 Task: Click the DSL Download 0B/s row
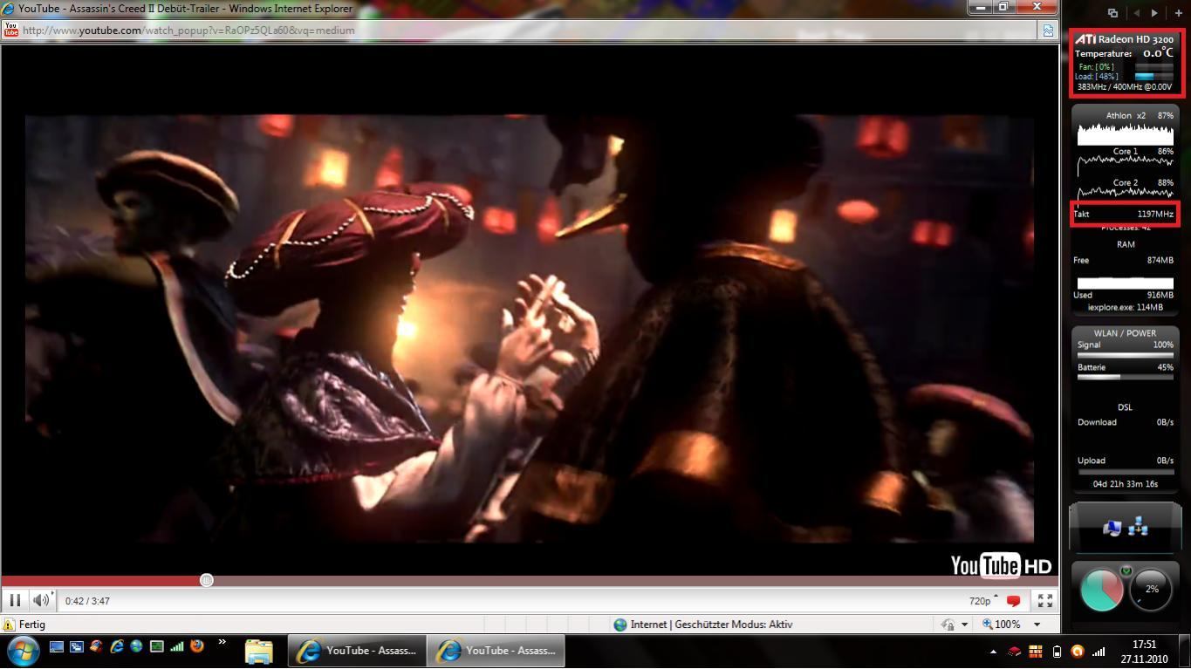pyautogui.click(x=1126, y=422)
